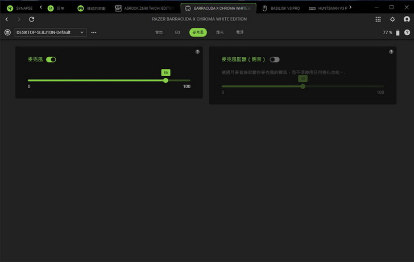Click help icon in 麥克風 panel
Screen dimensions: 414x262
point(197,52)
